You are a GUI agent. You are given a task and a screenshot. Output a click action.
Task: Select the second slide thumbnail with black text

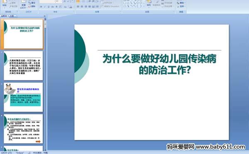point(23,65)
